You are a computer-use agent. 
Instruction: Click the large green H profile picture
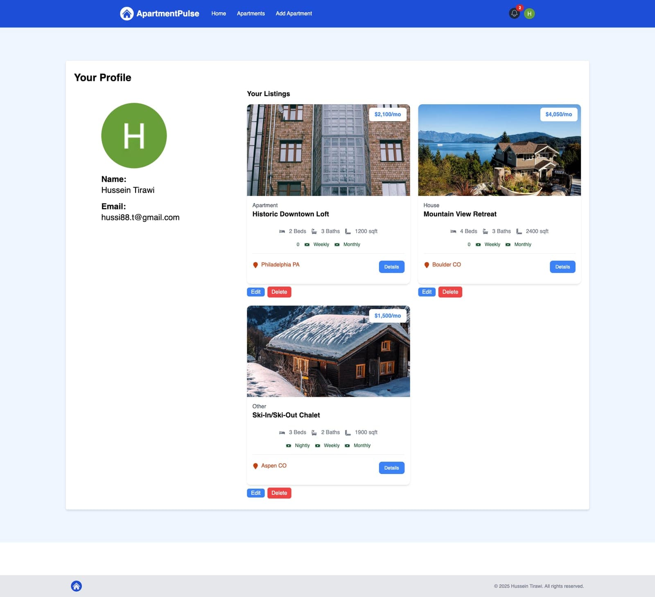(x=134, y=135)
